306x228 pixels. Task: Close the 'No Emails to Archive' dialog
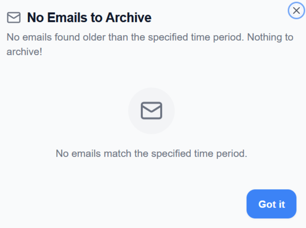coord(297,10)
